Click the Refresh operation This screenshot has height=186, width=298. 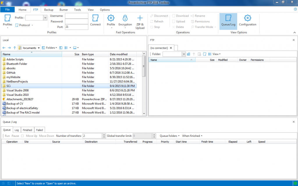coord(157,21)
